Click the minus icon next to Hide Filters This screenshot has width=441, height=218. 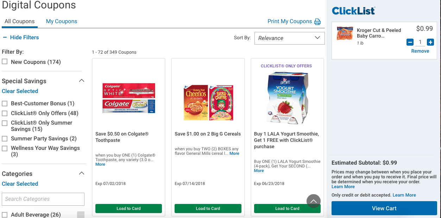[5, 38]
